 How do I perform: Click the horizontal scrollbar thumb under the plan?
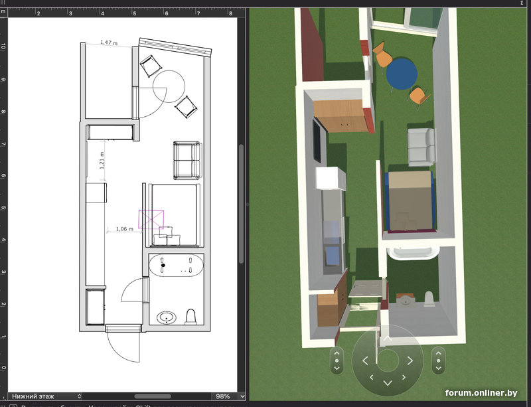153,396
